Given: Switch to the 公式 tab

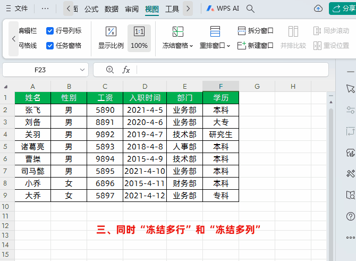Looking at the screenshot, I should 91,9.
